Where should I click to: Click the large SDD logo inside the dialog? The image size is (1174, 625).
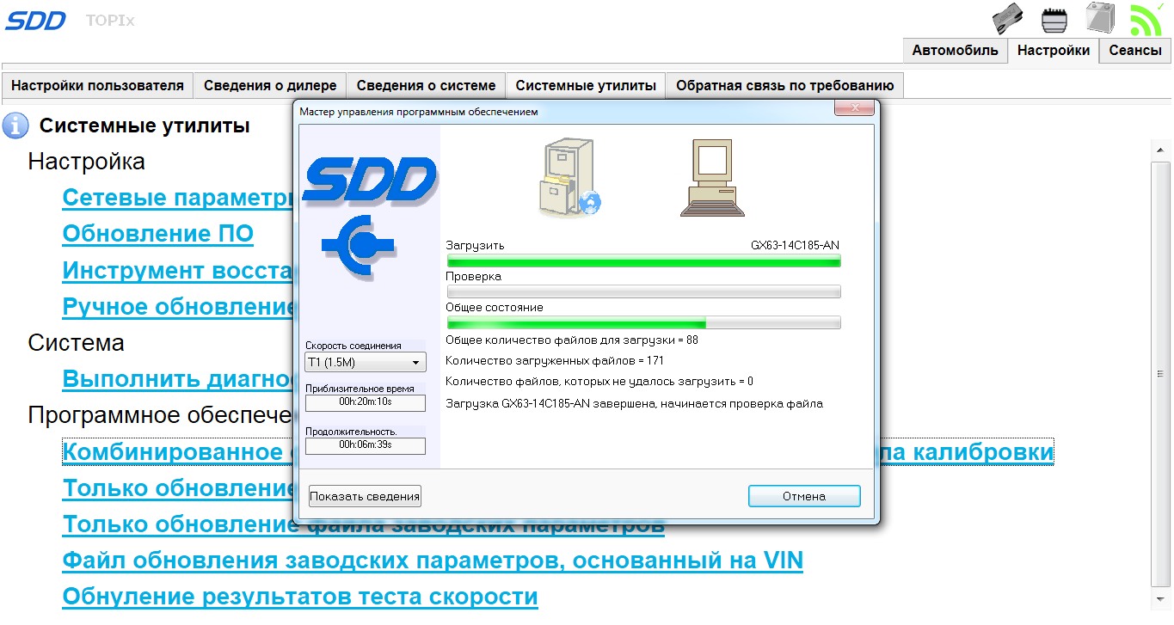click(x=370, y=180)
